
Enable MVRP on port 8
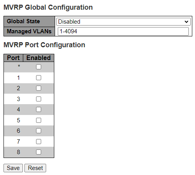38,152
